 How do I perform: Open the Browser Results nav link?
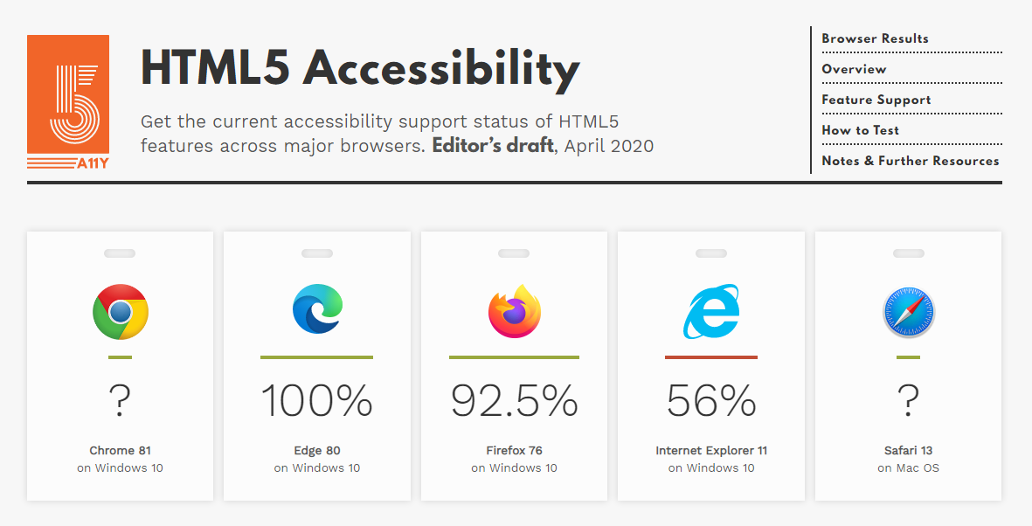click(875, 38)
